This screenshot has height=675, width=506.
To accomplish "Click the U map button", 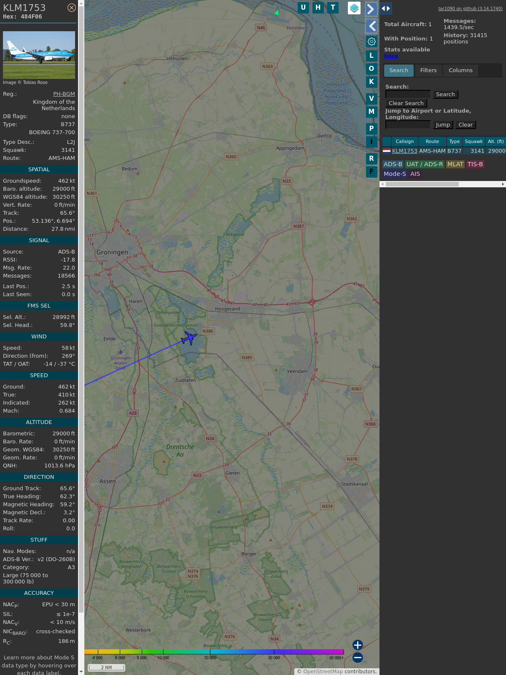I will click(x=303, y=8).
